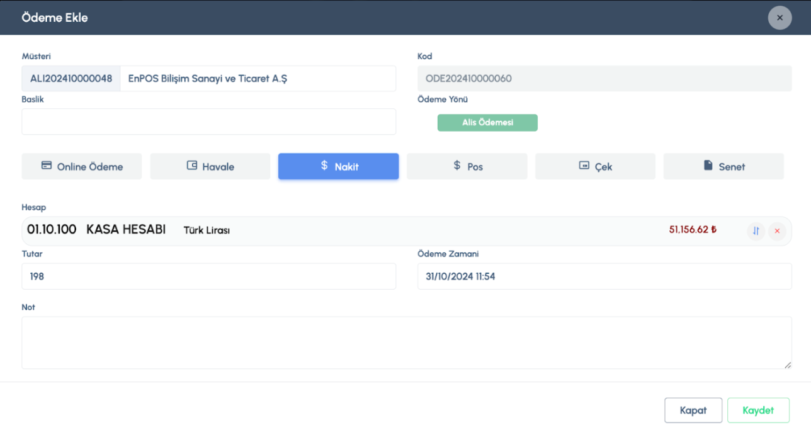Select the Nakit payment option
Image resolution: width=811 pixels, height=425 pixels.
339,166
